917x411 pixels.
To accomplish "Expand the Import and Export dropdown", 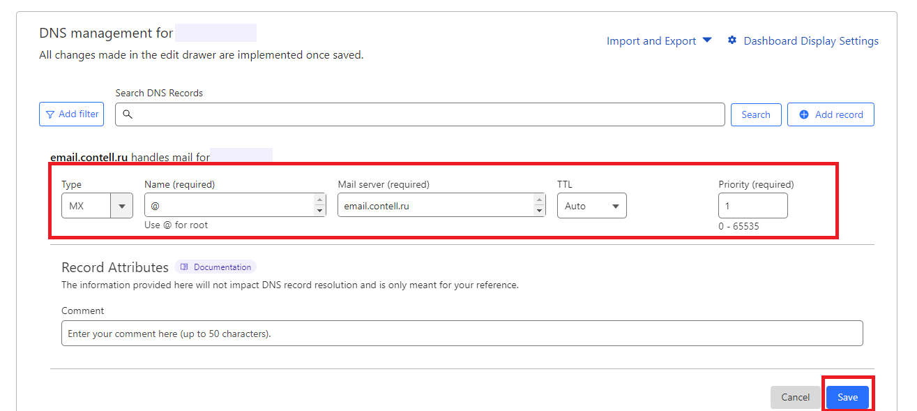I will (707, 40).
